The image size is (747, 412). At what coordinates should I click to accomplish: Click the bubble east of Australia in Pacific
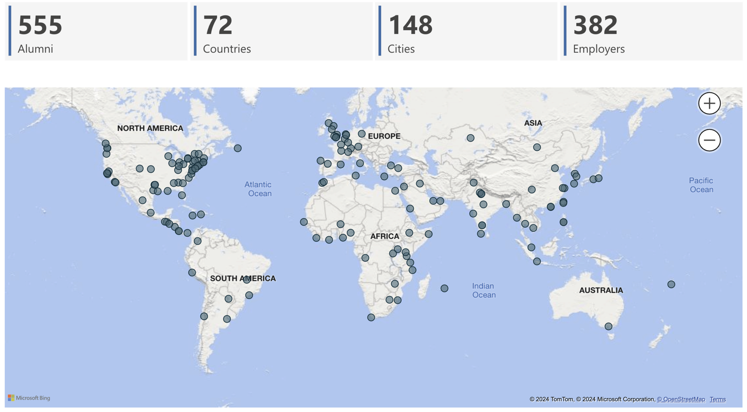pyautogui.click(x=671, y=284)
